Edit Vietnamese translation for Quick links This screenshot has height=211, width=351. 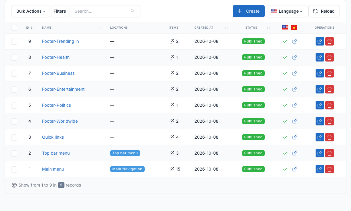coord(295,137)
